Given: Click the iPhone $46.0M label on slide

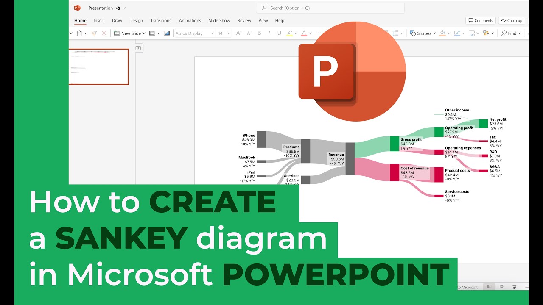Looking at the screenshot, I should point(247,140).
